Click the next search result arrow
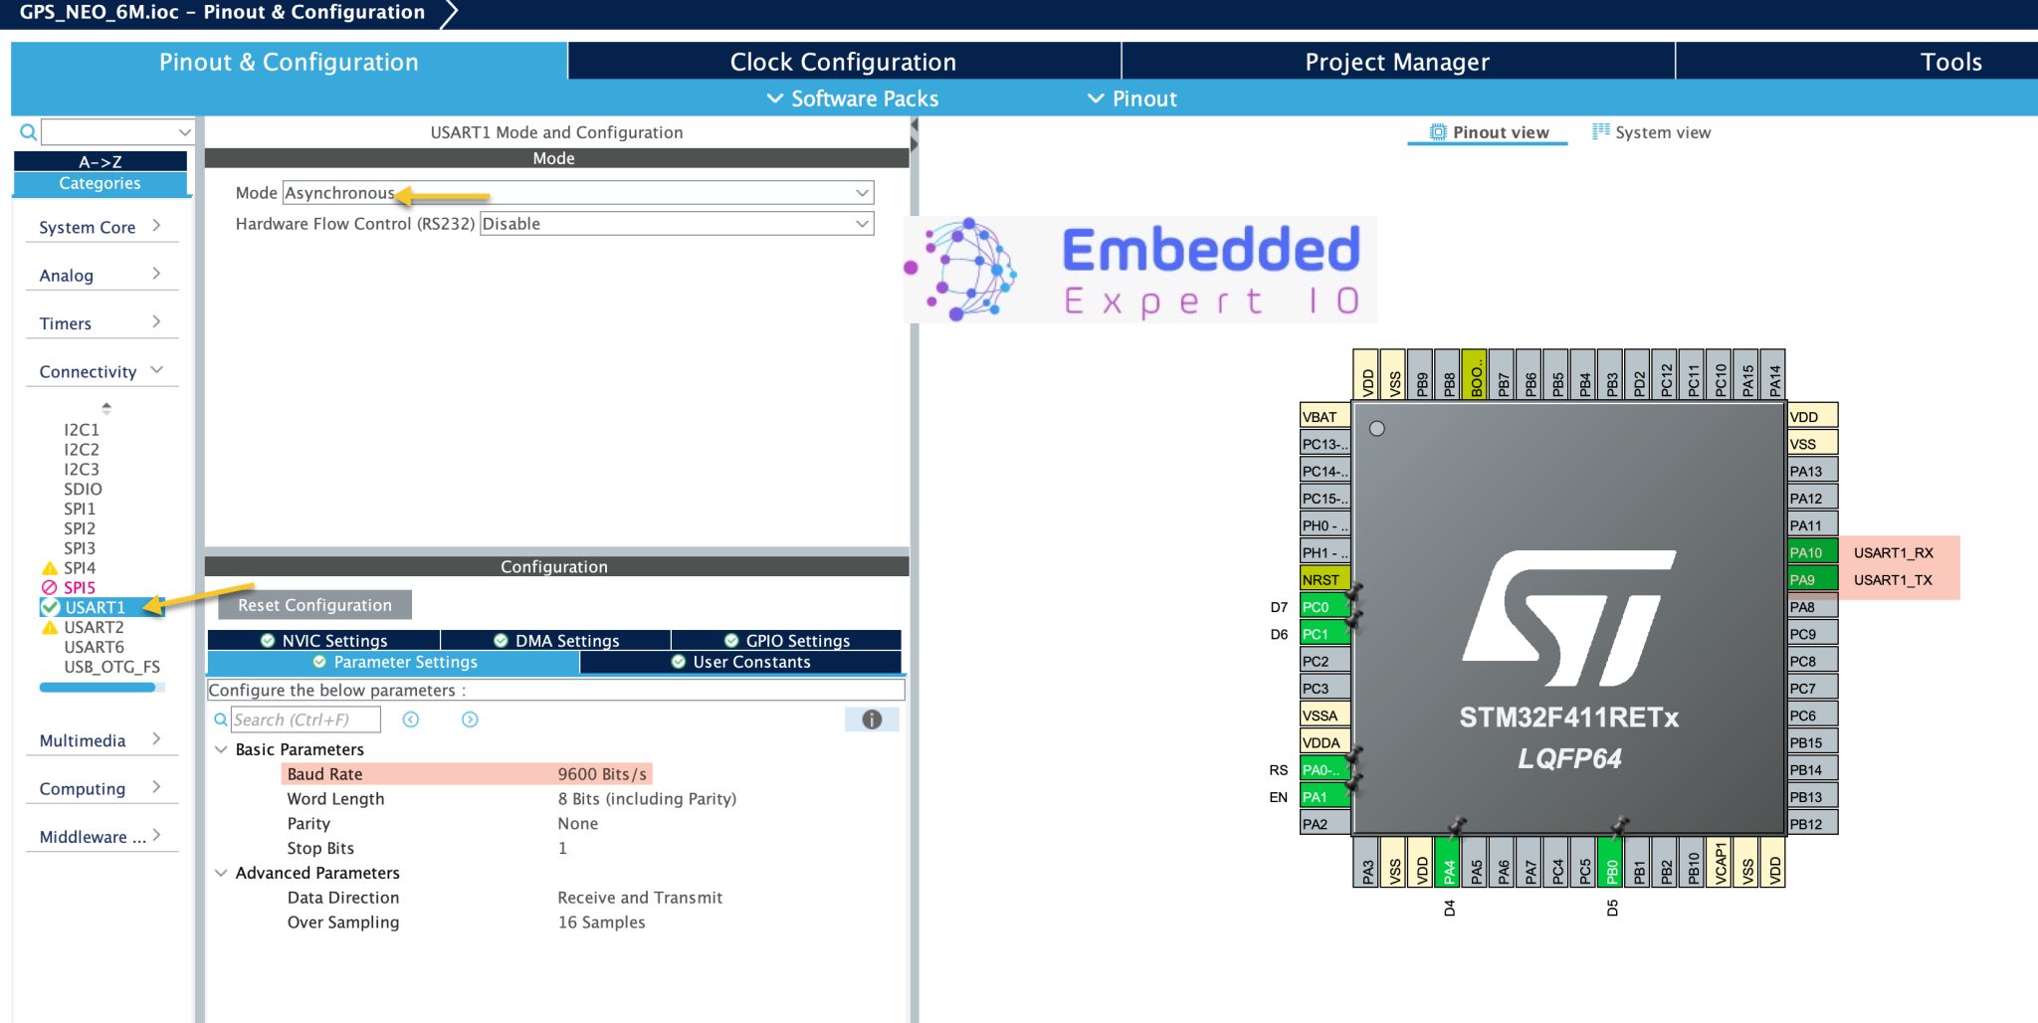Screen dimensions: 2038x1023 [468, 718]
